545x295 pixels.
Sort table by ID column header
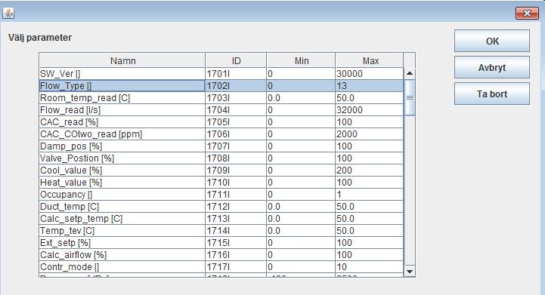[x=236, y=60]
